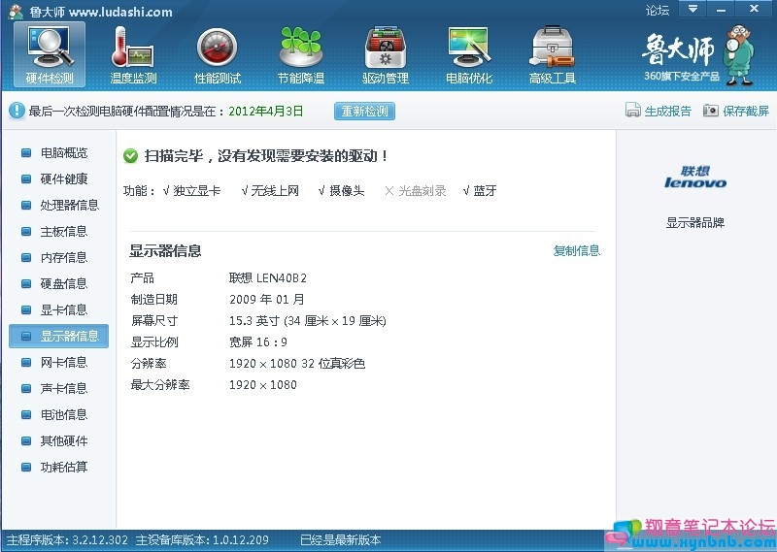Image resolution: width=777 pixels, height=552 pixels.
Task: Click the 显示器品牌 caption
Action: pos(695,223)
